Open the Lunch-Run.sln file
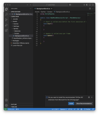Viewport: 99px width, 115px height. (x=21, y=45)
